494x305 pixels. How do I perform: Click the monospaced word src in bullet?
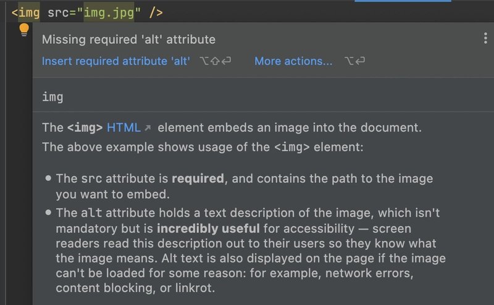[91, 178]
